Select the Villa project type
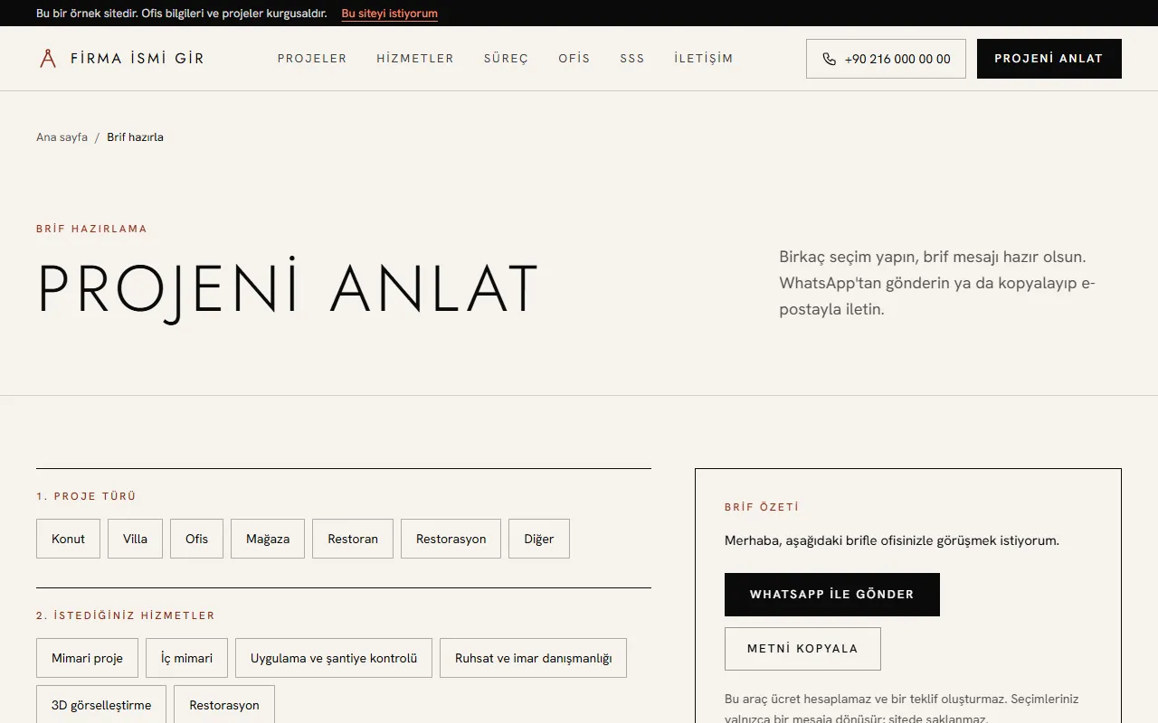The width and height of the screenshot is (1158, 723). 135,539
